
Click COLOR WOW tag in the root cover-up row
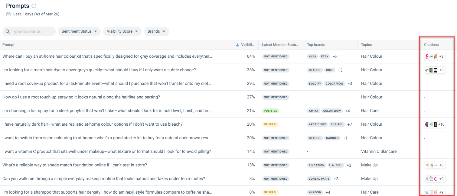pyautogui.click(x=335, y=84)
